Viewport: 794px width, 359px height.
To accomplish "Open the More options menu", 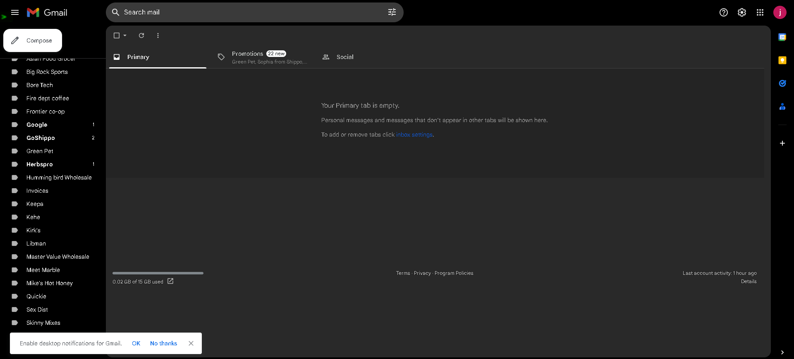I will click(158, 35).
